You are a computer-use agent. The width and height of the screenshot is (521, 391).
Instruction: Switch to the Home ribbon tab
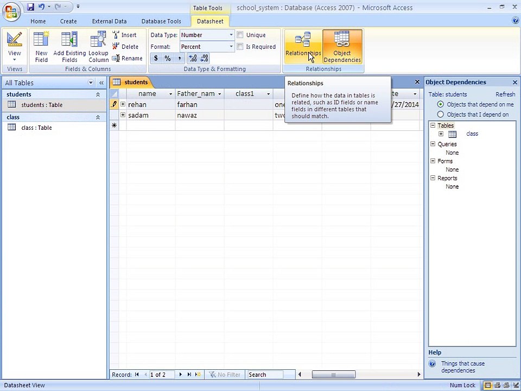[38, 21]
